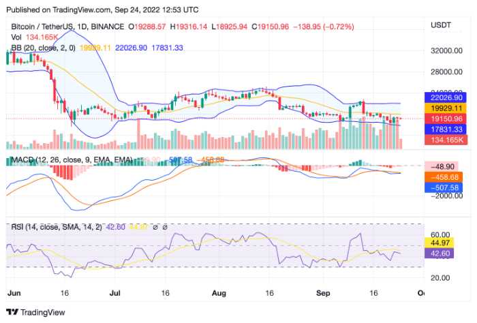Click the 20.00 RSI axis tick
This screenshot has width=477, height=323.
coord(440,277)
